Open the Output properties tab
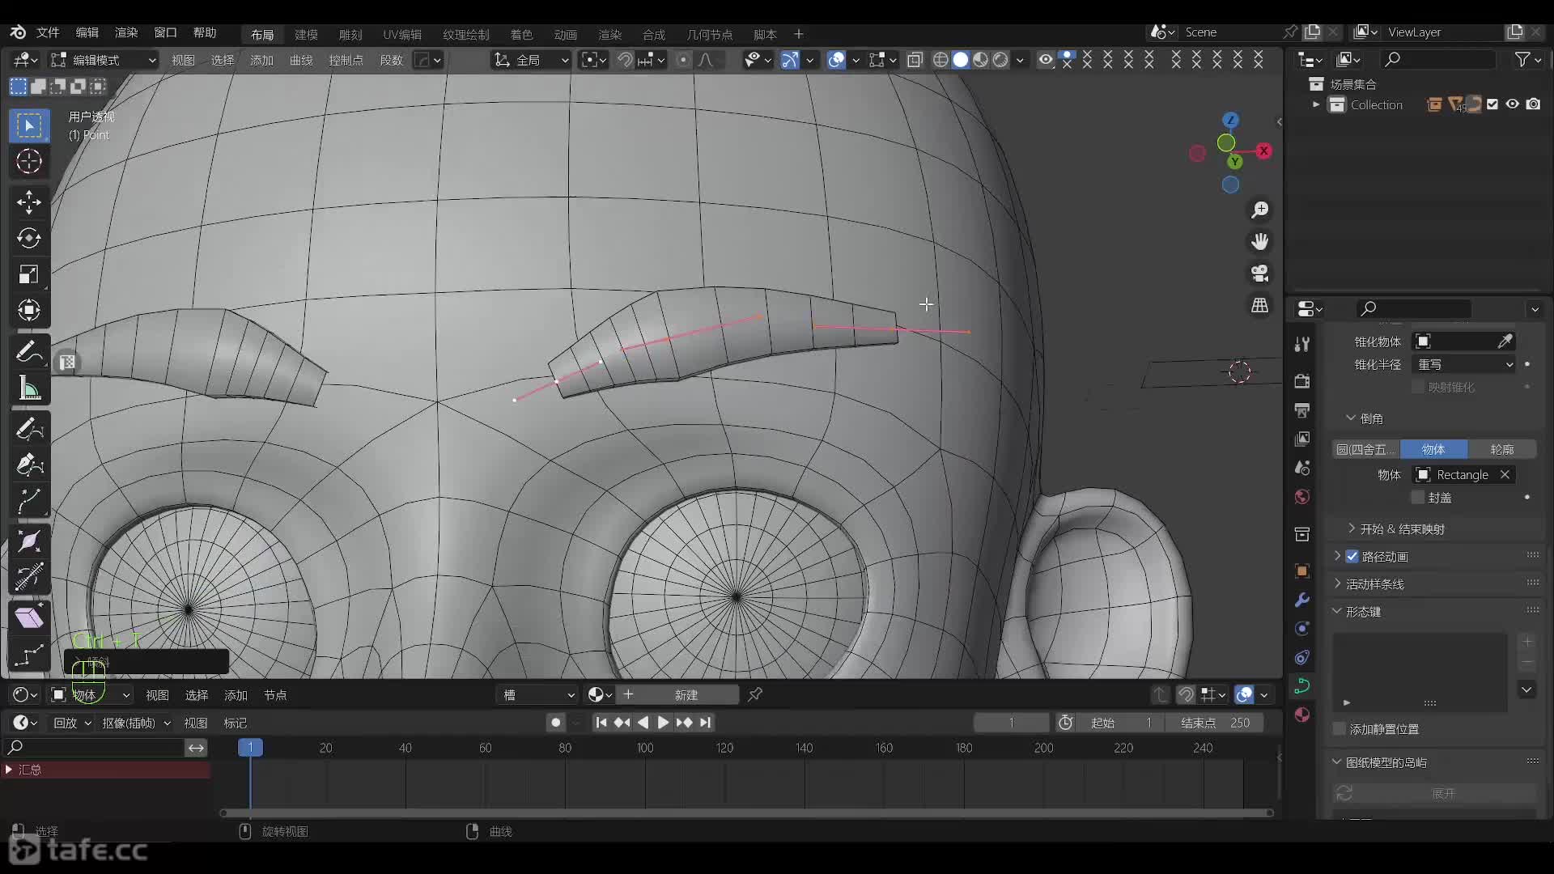 pyautogui.click(x=1302, y=409)
